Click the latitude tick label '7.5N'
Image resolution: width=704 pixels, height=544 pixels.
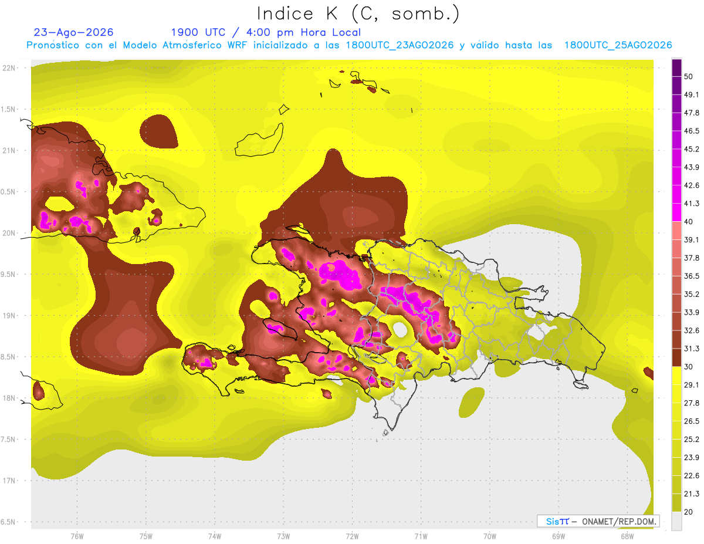[x=9, y=440]
